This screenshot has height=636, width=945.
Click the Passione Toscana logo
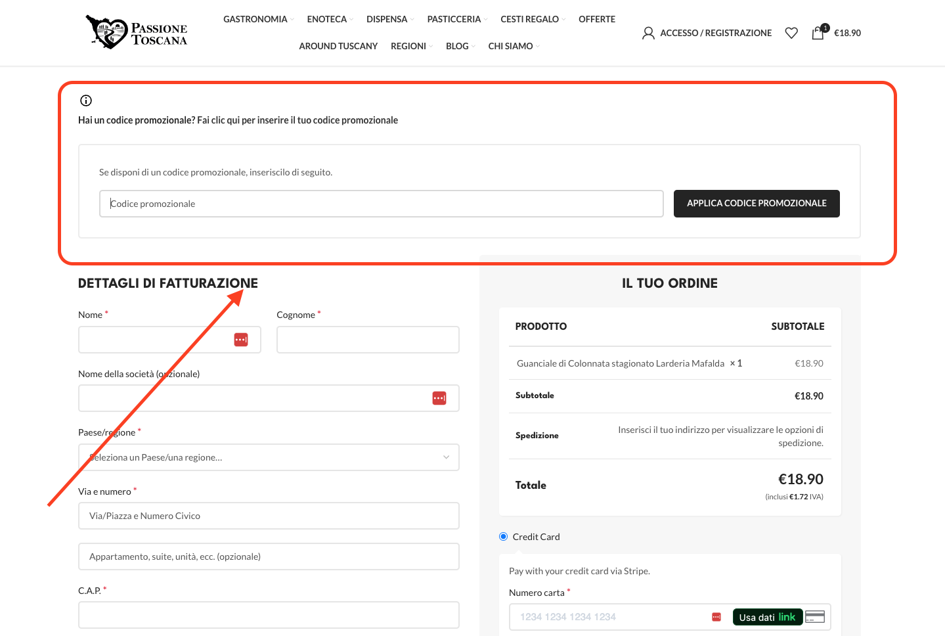(137, 32)
